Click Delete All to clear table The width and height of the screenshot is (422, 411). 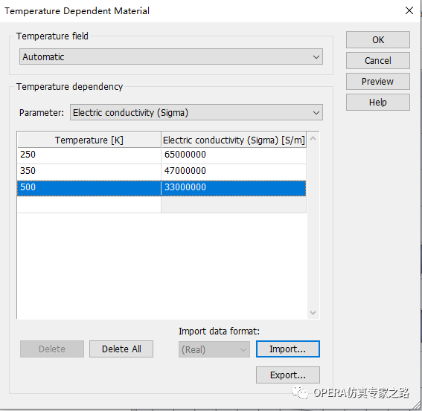(121, 349)
